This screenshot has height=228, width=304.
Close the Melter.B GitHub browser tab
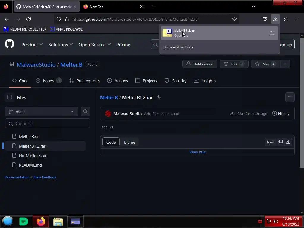(x=75, y=7)
